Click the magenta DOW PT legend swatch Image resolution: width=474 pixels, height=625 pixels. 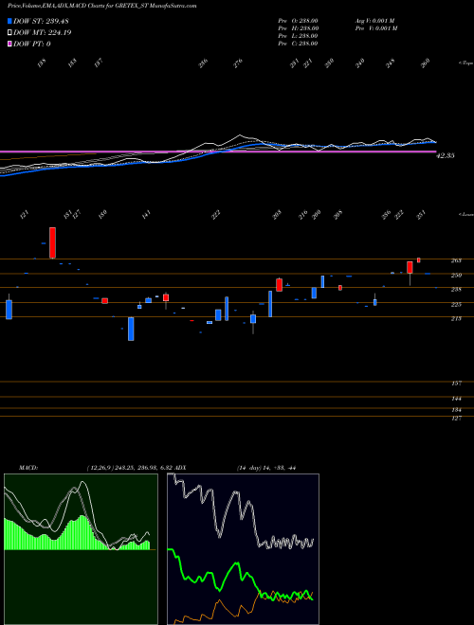pos(9,44)
